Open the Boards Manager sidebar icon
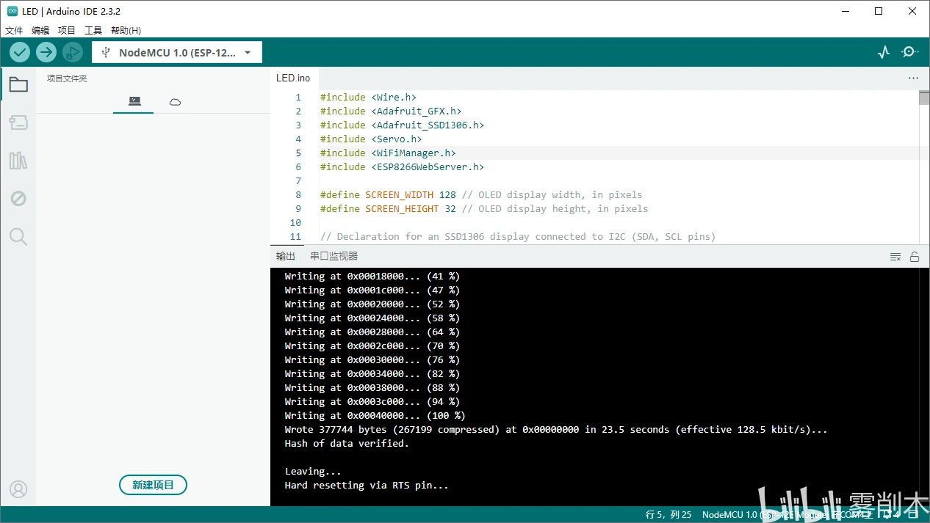The width and height of the screenshot is (930, 523). pyautogui.click(x=18, y=122)
